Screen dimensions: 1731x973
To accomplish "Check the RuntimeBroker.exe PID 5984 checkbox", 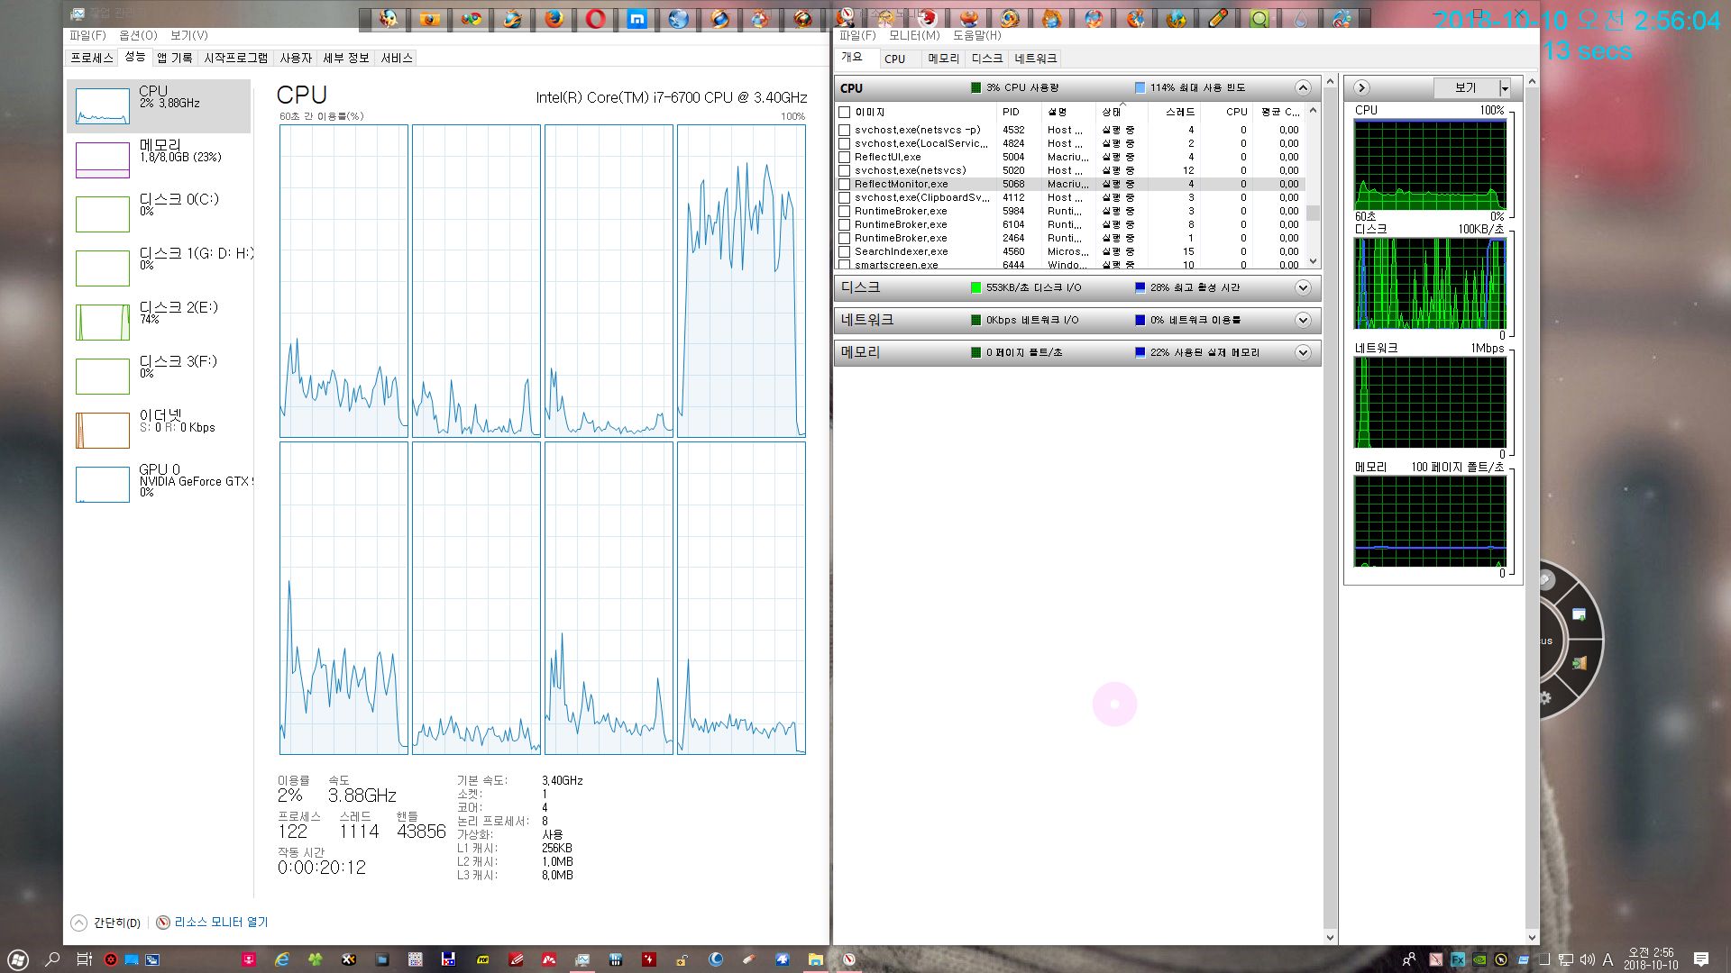I will coord(845,211).
